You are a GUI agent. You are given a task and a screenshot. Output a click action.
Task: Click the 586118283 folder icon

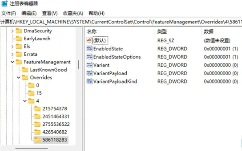[x=37, y=140]
